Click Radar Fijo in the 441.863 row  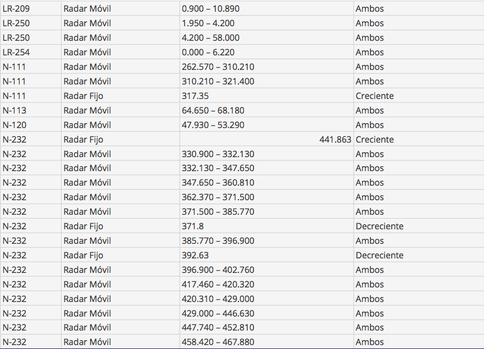83,140
